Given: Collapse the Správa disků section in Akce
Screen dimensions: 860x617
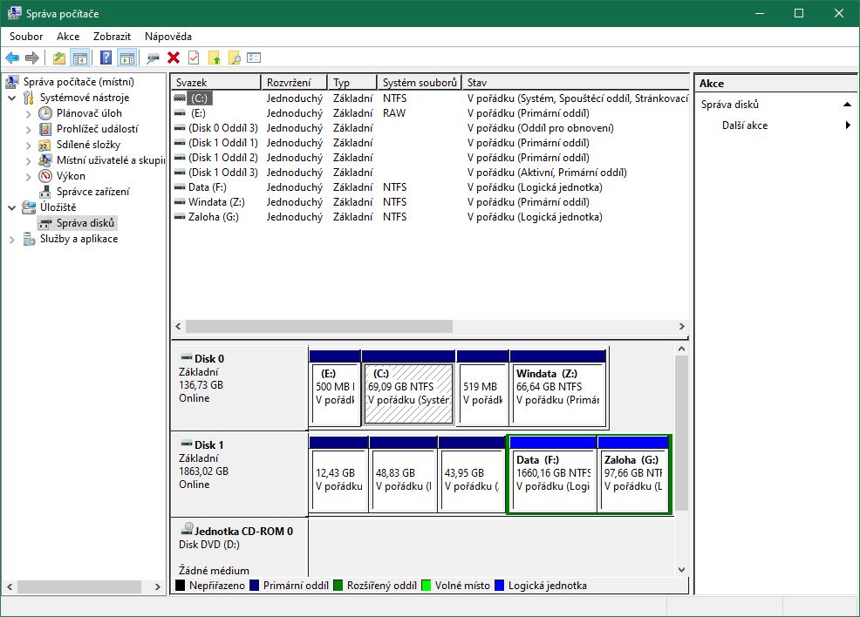Looking at the screenshot, I should [846, 105].
